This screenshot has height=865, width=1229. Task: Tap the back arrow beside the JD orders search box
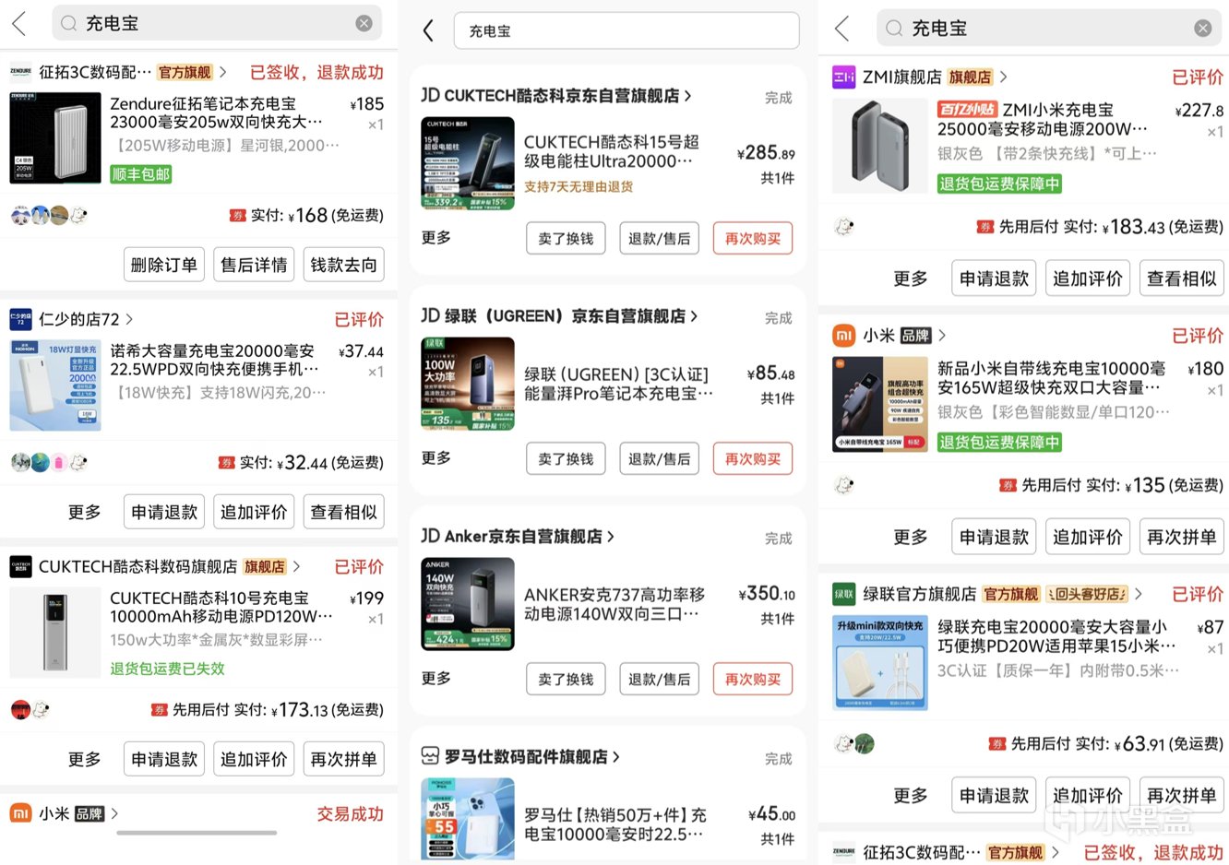pos(428,30)
